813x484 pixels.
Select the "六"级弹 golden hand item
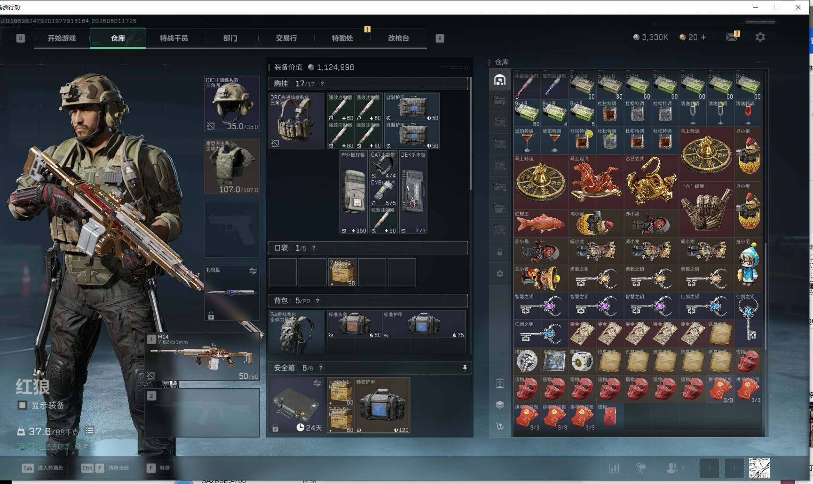(x=707, y=209)
